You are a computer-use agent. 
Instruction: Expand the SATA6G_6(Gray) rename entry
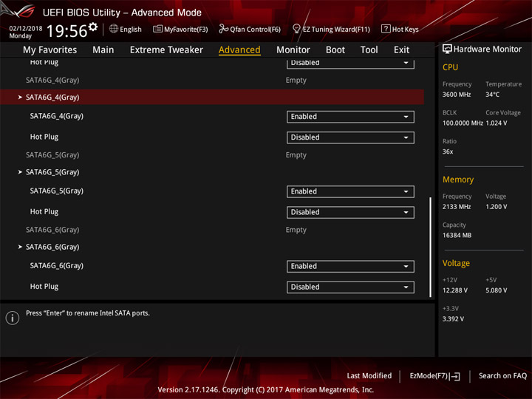tap(212, 247)
